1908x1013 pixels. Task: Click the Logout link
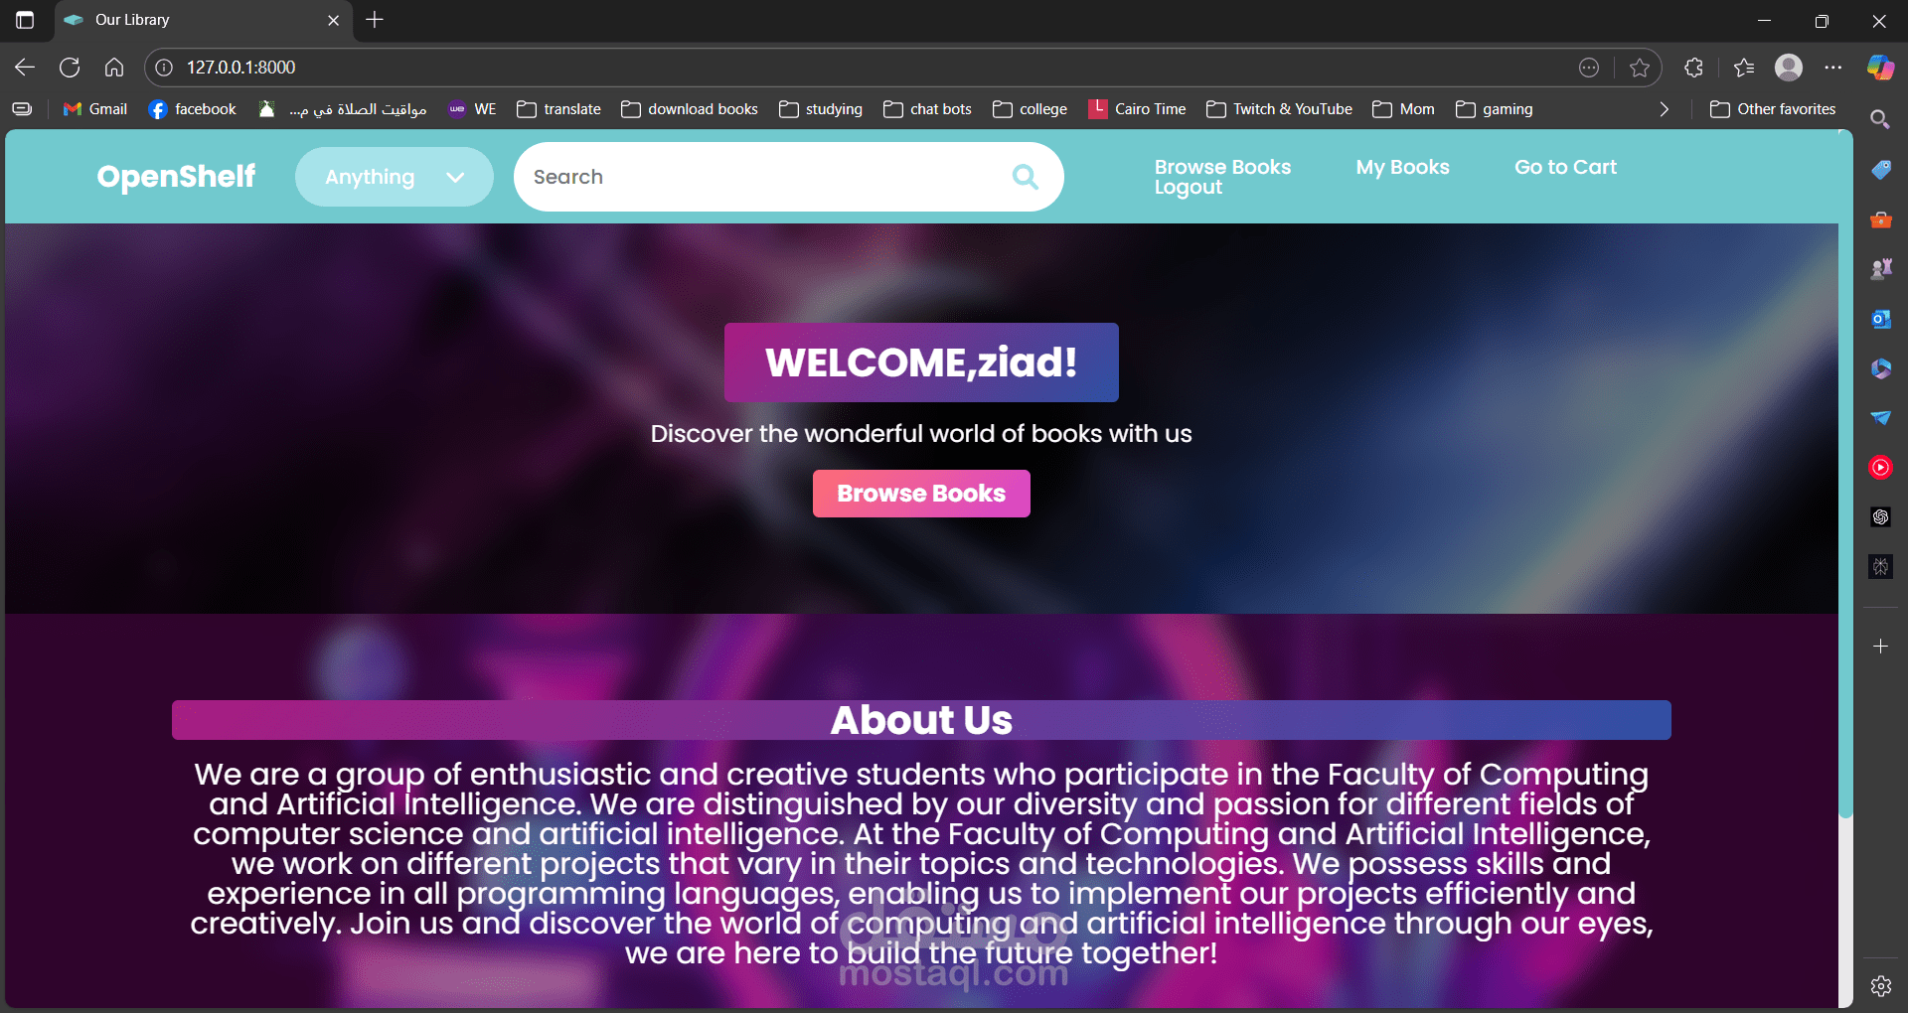[x=1188, y=188]
